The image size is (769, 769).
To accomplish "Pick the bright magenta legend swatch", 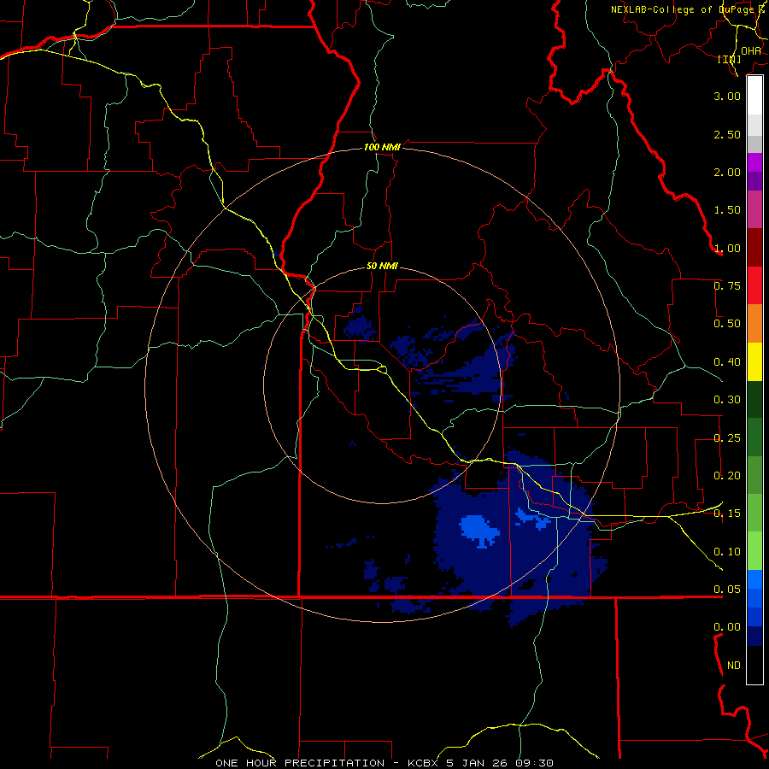I will click(x=754, y=162).
